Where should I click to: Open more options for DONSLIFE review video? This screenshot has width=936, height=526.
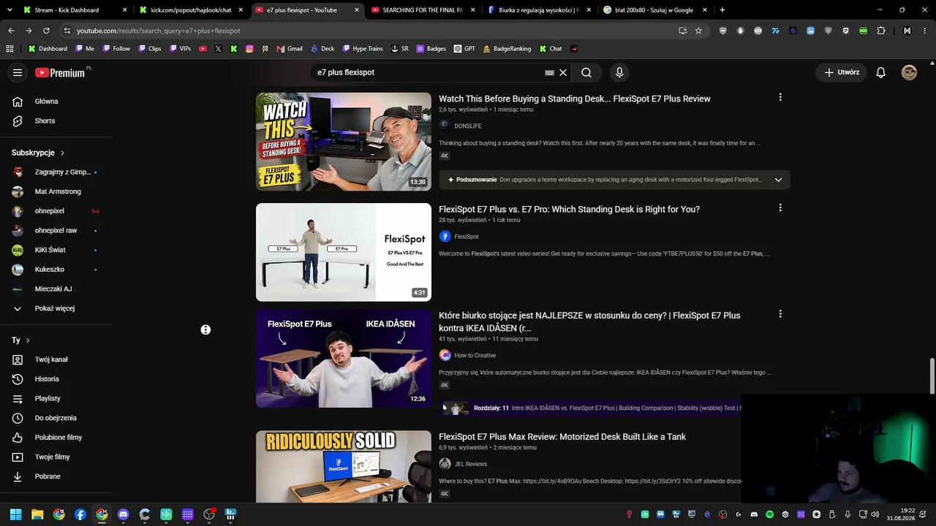(780, 97)
